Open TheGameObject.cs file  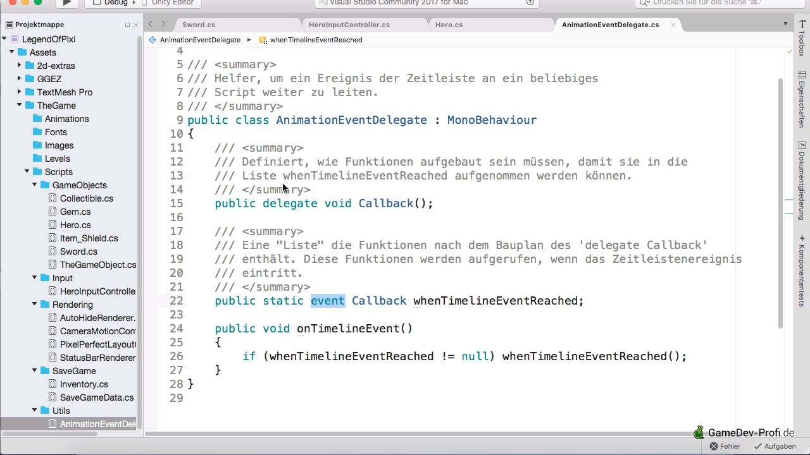pyautogui.click(x=97, y=265)
